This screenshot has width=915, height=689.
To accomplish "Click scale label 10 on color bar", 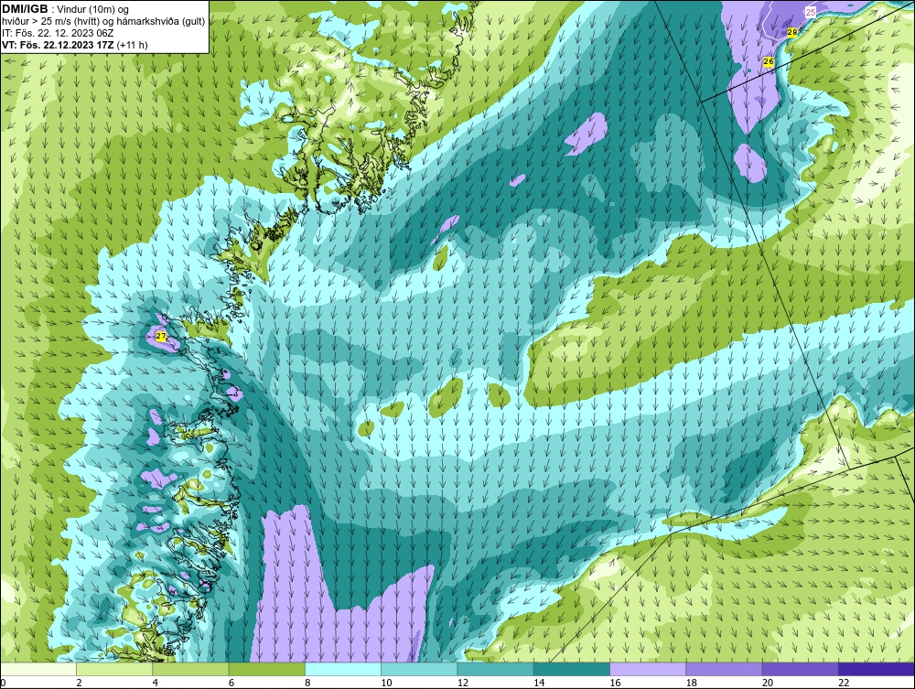I will [386, 684].
